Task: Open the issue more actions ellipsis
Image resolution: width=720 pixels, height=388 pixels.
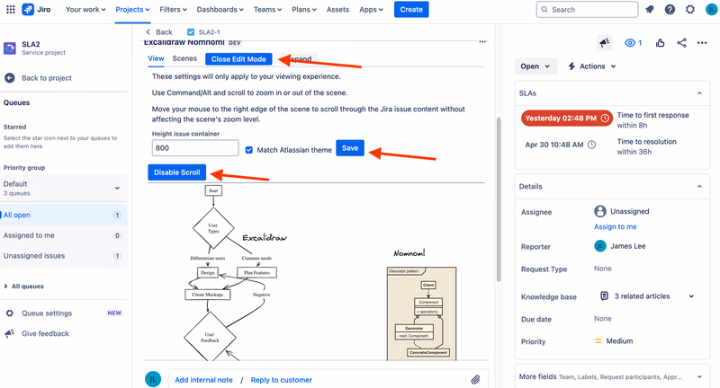Action: [702, 42]
